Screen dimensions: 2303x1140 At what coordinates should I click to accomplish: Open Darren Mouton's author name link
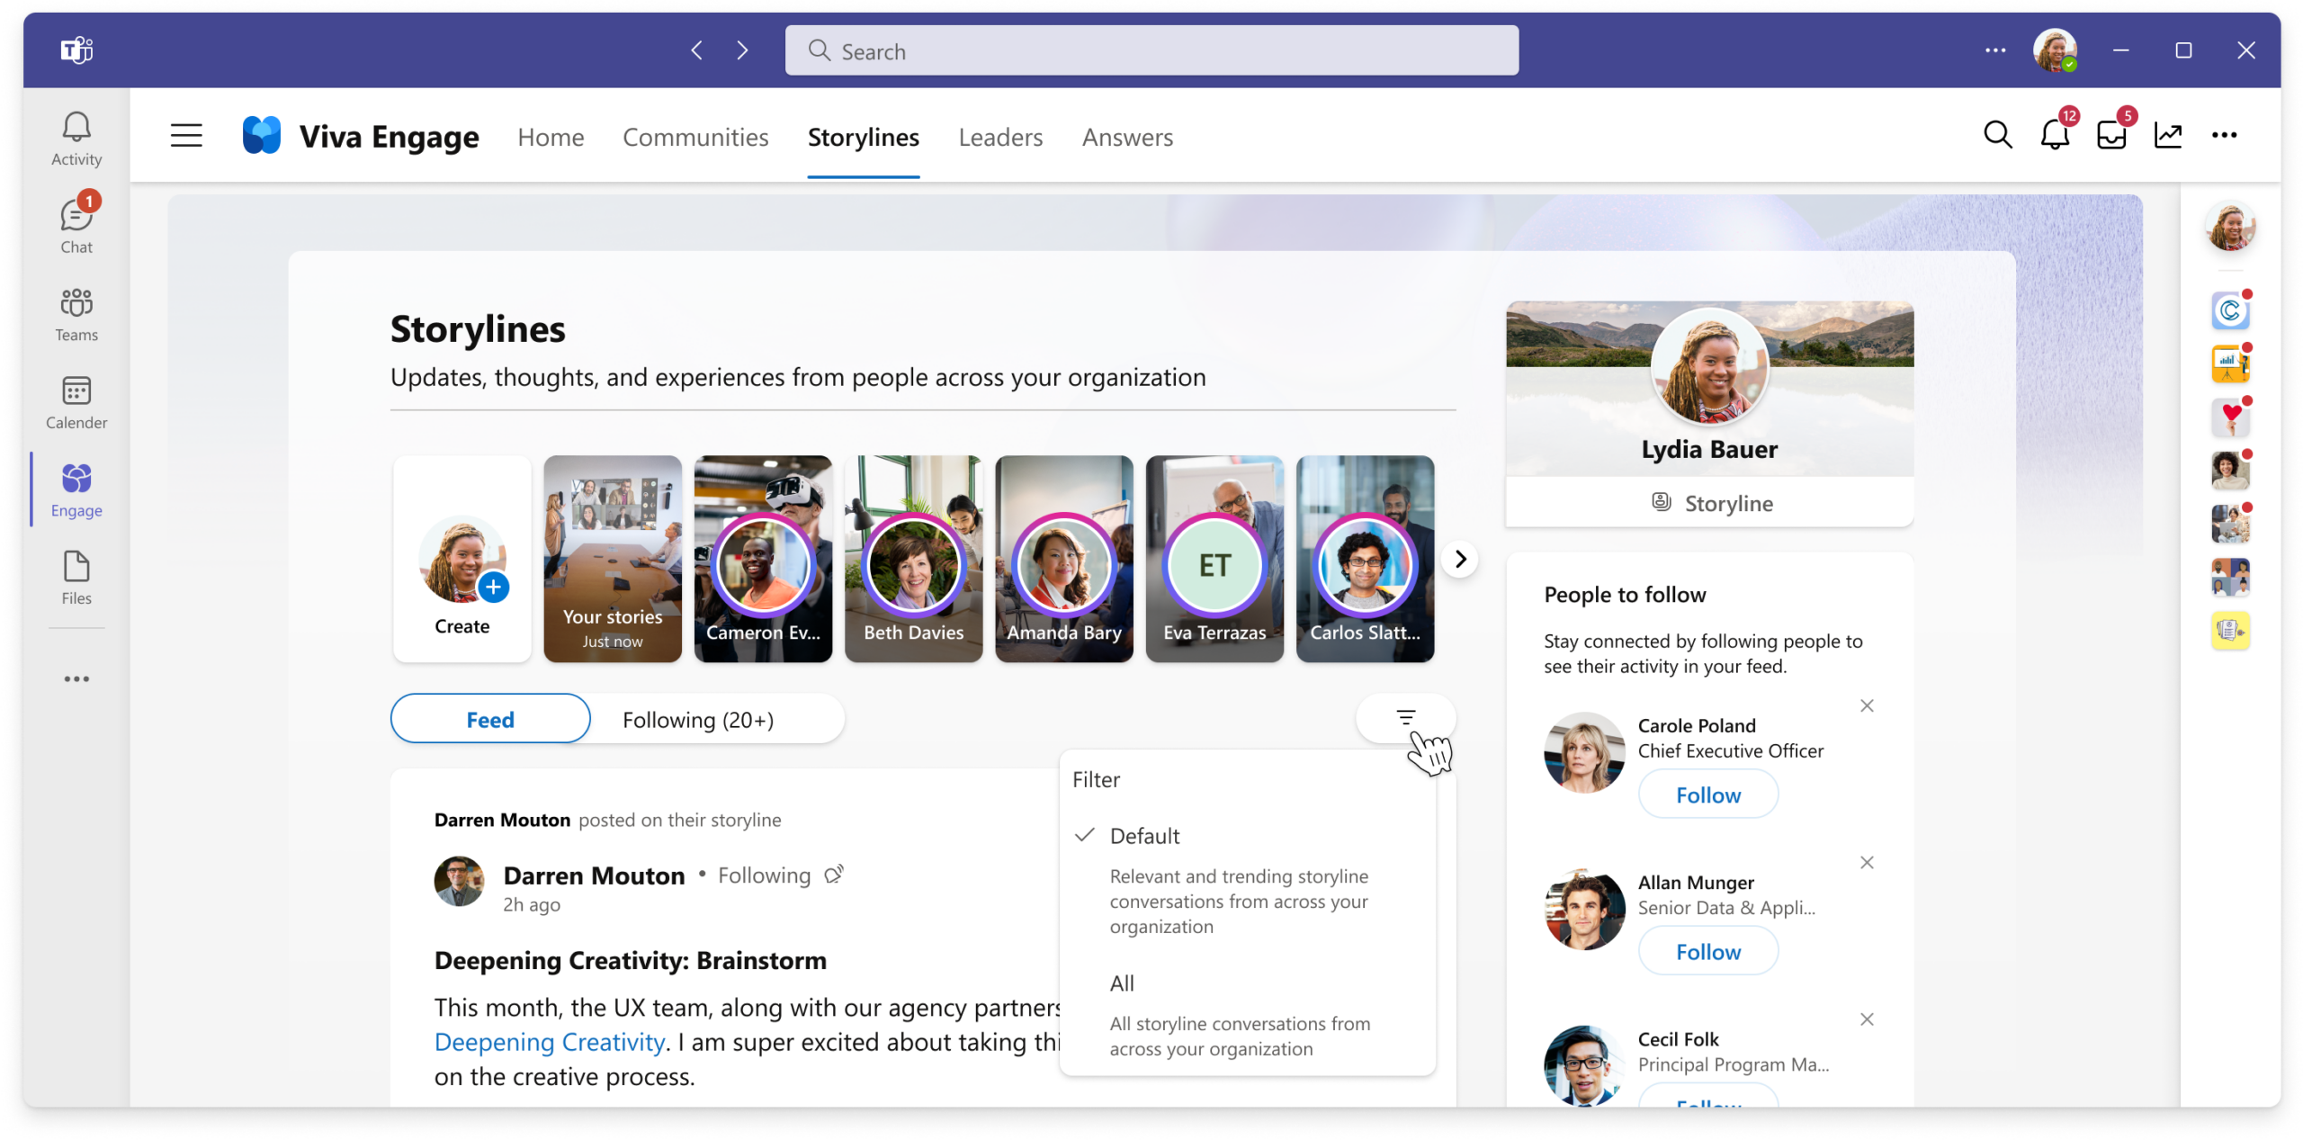(594, 875)
